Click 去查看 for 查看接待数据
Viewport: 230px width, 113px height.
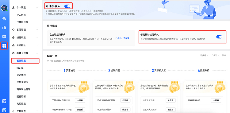(216, 100)
